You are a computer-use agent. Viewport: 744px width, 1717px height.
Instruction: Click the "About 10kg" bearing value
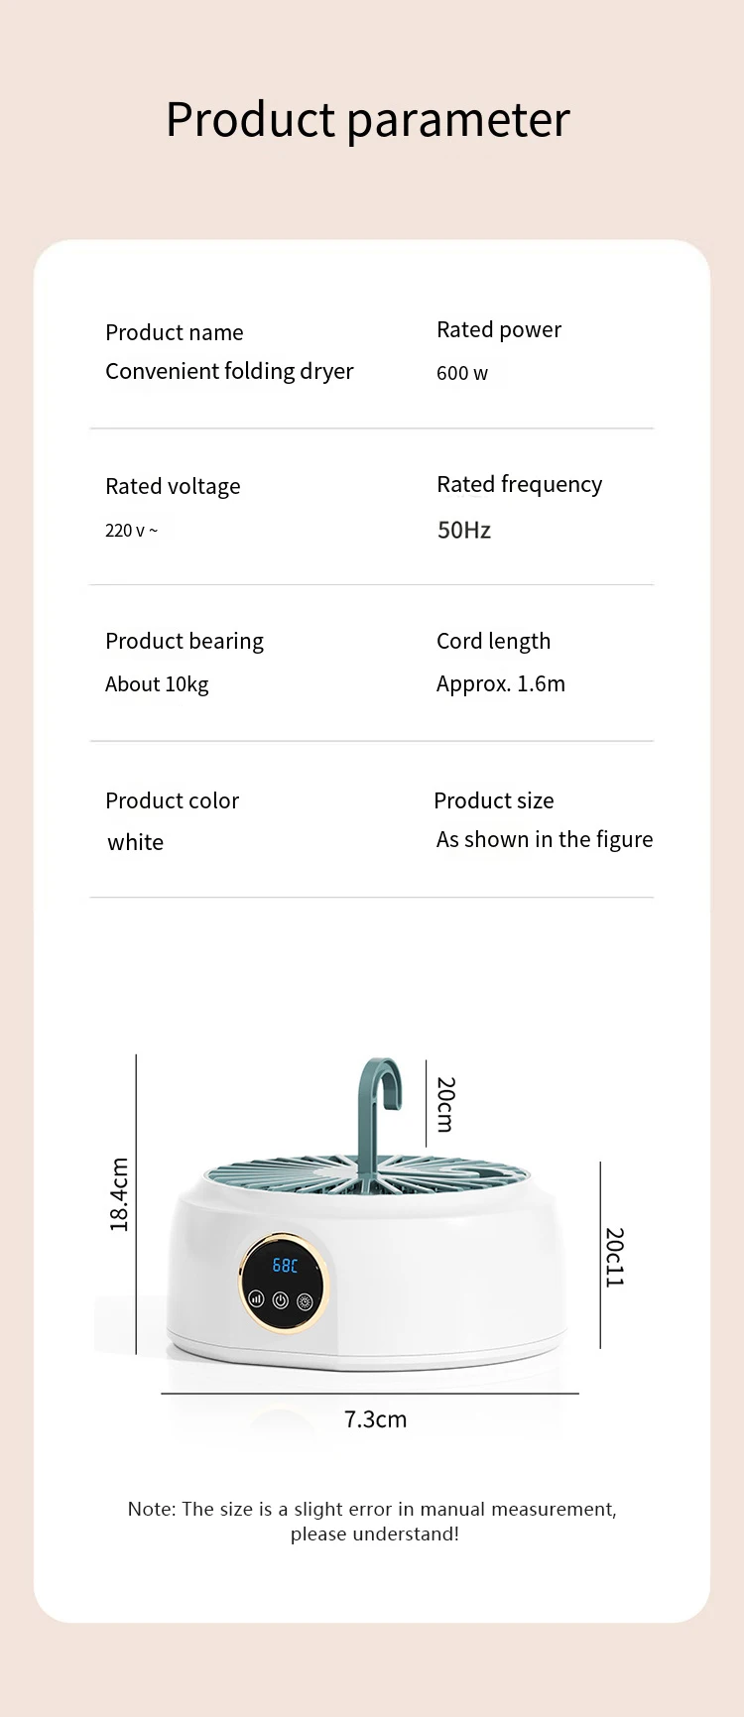coord(157,684)
